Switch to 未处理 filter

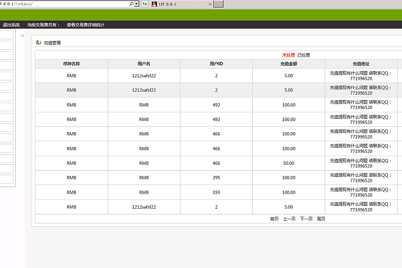[289, 55]
